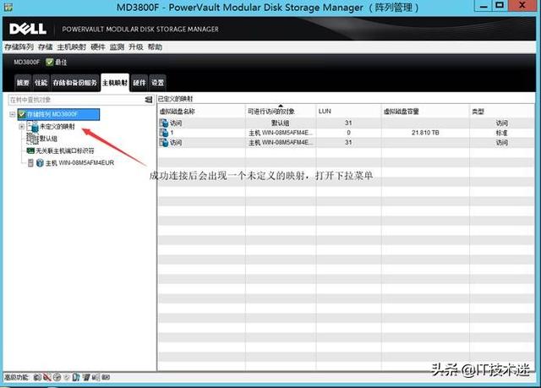The height and width of the screenshot is (388, 541).
Task: Click the green status check next to MD3800F 最佳
Action: (50, 62)
